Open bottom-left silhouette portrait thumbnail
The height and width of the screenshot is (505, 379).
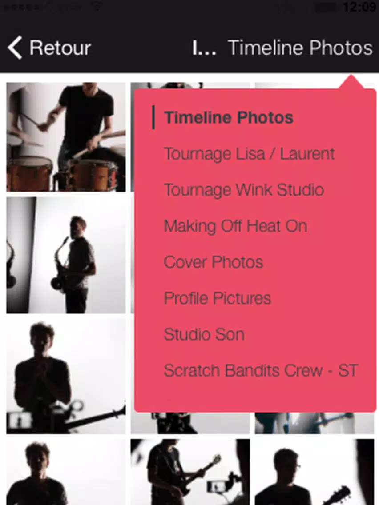pos(66,472)
